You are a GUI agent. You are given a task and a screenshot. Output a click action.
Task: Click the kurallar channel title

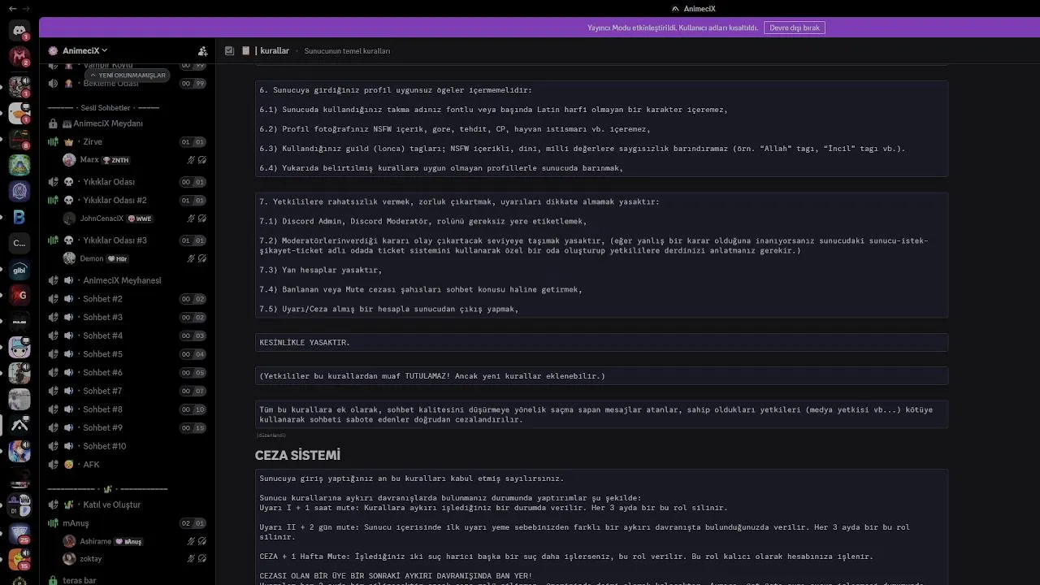[275, 50]
